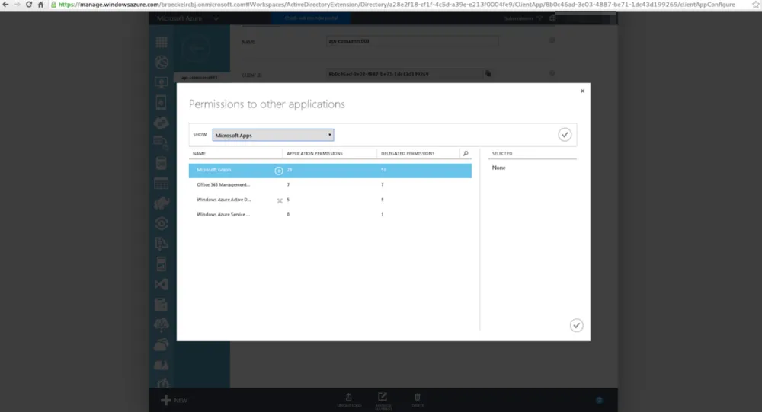The height and width of the screenshot is (412, 762).
Task: Select the Office 365 Management row
Action: tap(330, 184)
